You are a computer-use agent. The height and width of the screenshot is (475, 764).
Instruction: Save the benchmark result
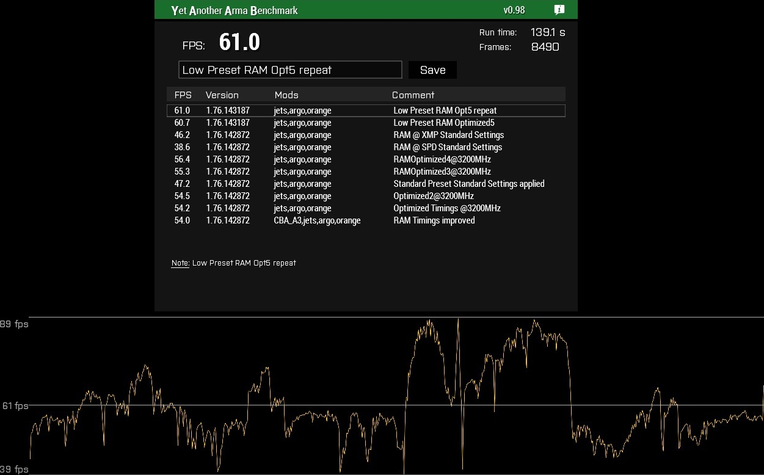pyautogui.click(x=432, y=70)
